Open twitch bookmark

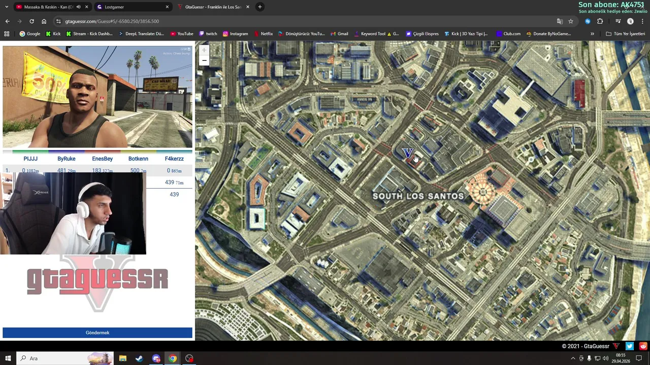pos(208,34)
